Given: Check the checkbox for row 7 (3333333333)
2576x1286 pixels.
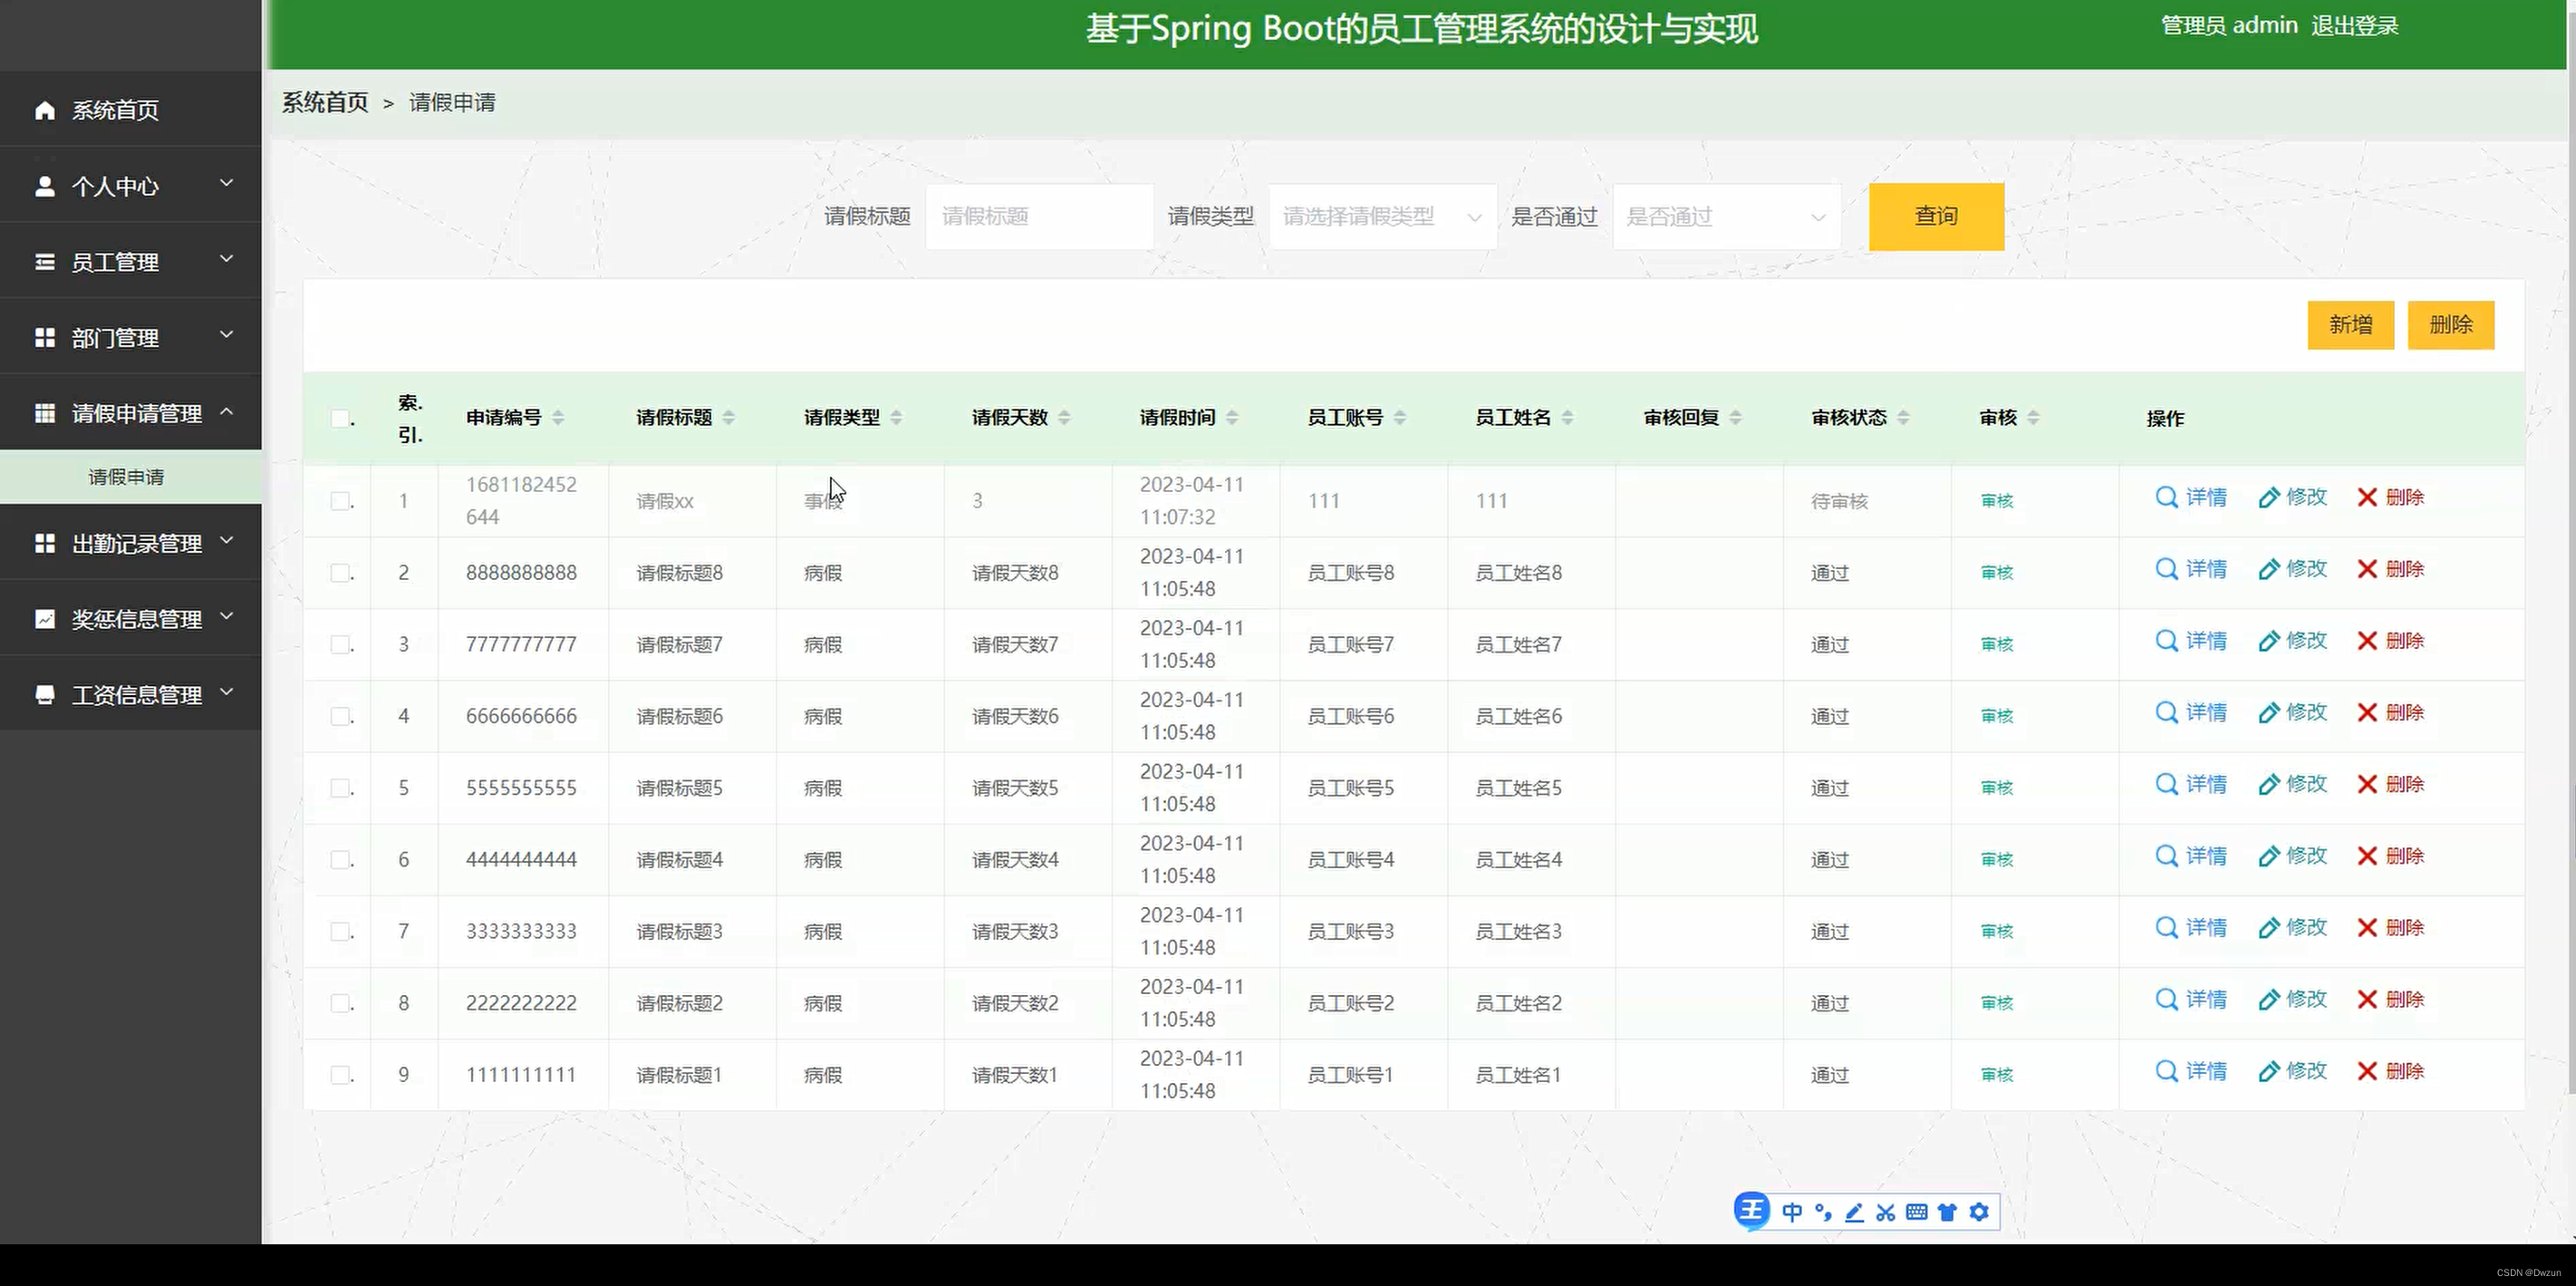Looking at the screenshot, I should [341, 931].
